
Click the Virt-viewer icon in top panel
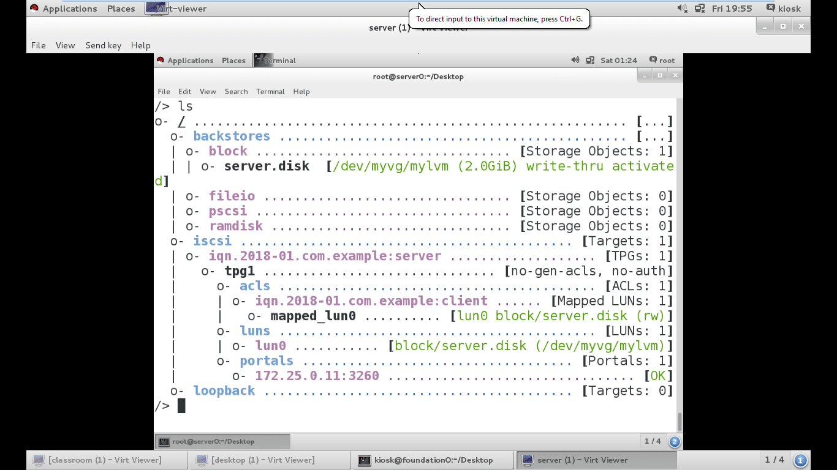157,9
